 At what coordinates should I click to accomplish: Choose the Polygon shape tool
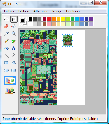[14, 63]
